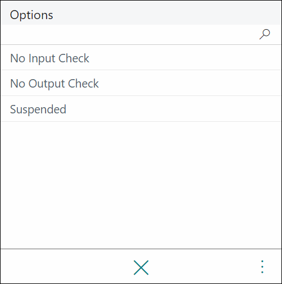
Task: Click the empty area below Suspended
Action: pos(141,185)
